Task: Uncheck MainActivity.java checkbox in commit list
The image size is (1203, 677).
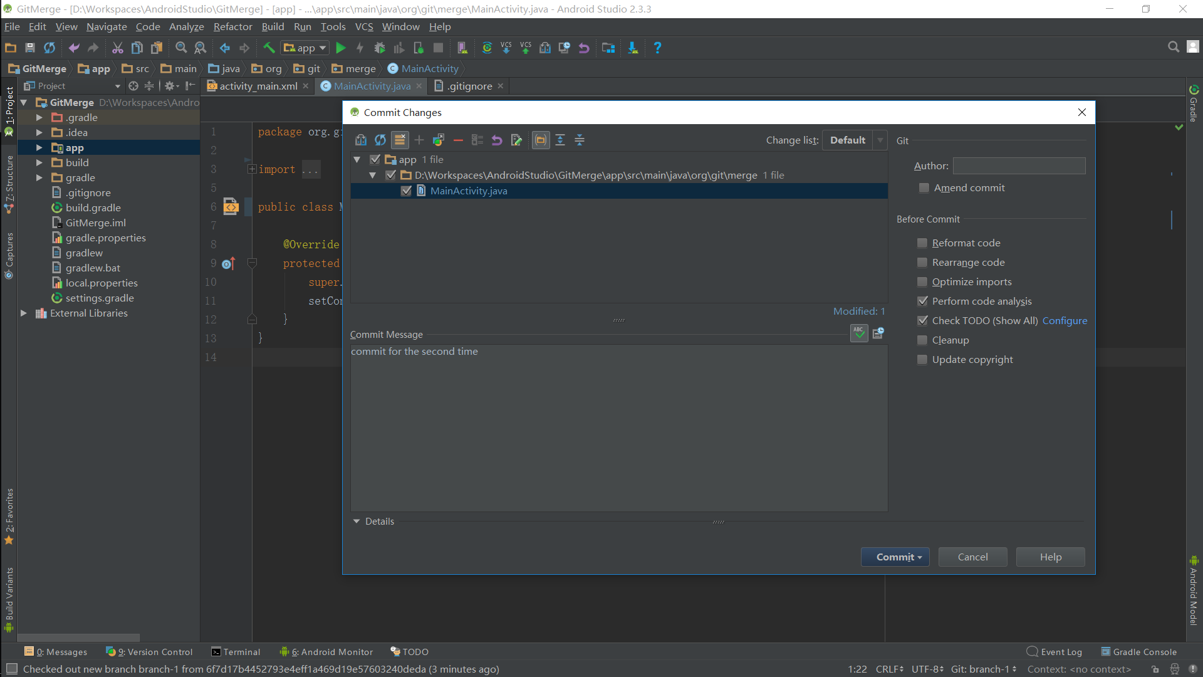Action: 407,191
